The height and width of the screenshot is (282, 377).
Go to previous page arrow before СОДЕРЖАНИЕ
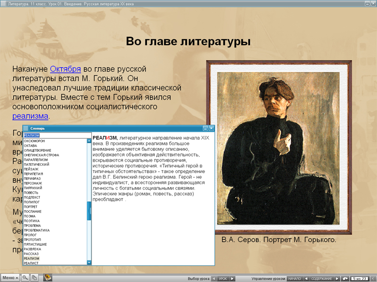305,279
